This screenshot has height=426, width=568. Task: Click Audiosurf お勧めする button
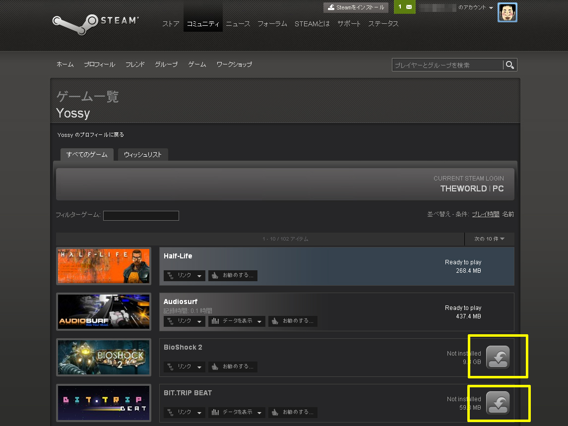[293, 321]
